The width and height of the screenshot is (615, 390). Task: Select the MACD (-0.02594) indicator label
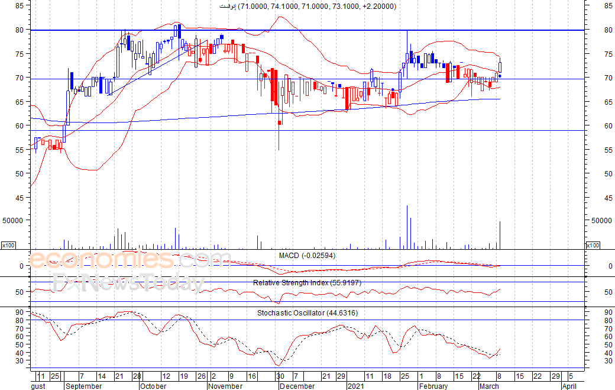tap(307, 256)
